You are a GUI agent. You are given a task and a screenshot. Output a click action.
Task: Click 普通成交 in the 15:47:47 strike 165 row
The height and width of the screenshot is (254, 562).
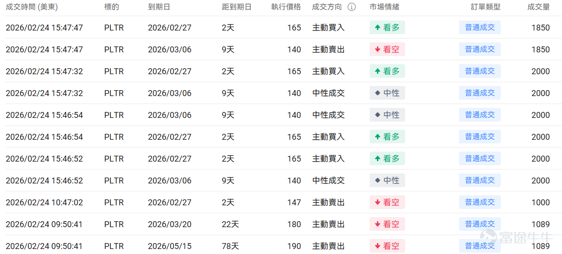480,27
